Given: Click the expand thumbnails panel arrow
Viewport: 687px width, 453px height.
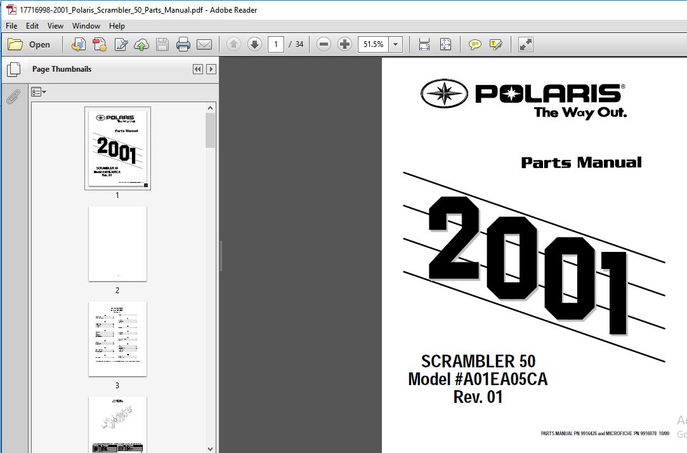Looking at the screenshot, I should click(x=211, y=69).
